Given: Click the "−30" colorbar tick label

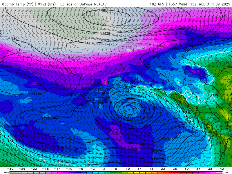Looking at the screenshot, I should click(10, 169).
